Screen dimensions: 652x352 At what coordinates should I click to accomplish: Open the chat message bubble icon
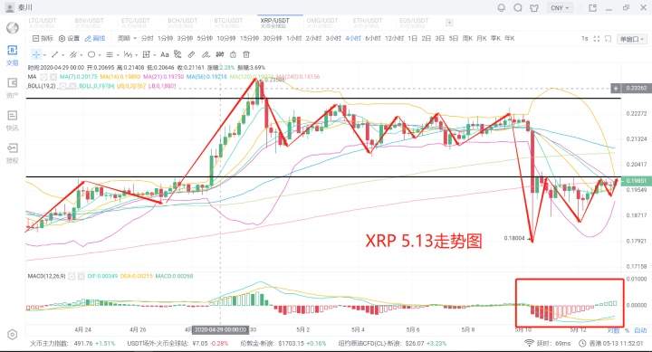coord(518,7)
